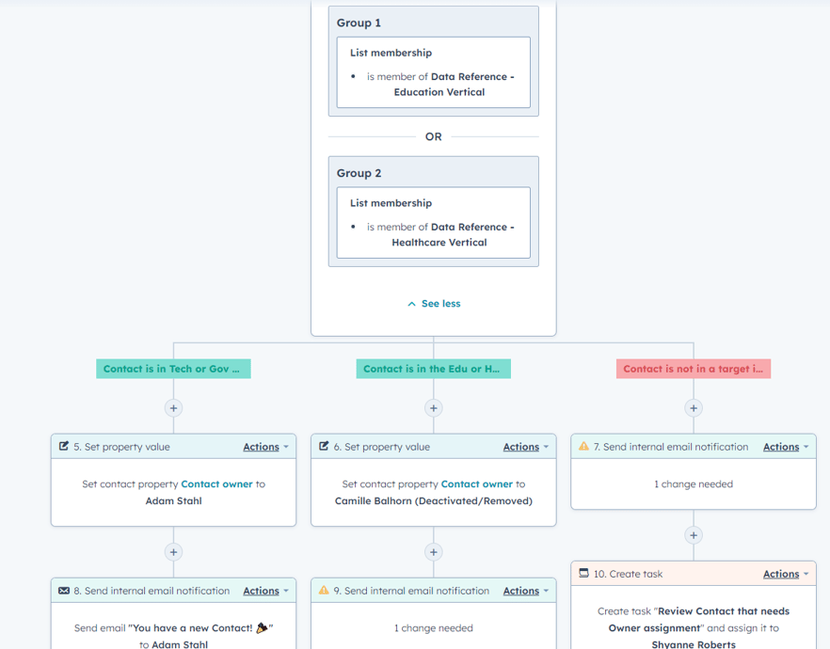
Task: Click the plus icon under the Tech branch
Action: tap(173, 408)
